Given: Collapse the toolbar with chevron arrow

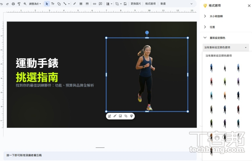Looking at the screenshot, I should click(191, 4).
